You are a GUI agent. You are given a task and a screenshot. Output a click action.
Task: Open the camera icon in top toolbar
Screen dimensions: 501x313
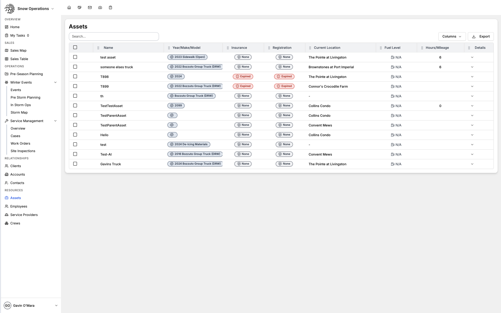click(100, 8)
